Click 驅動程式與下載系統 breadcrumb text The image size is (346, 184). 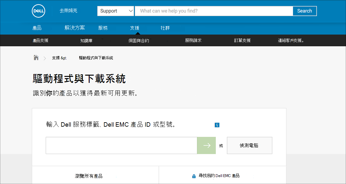(96, 58)
